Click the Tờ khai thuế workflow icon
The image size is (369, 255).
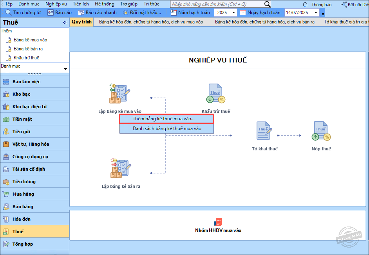point(264,131)
